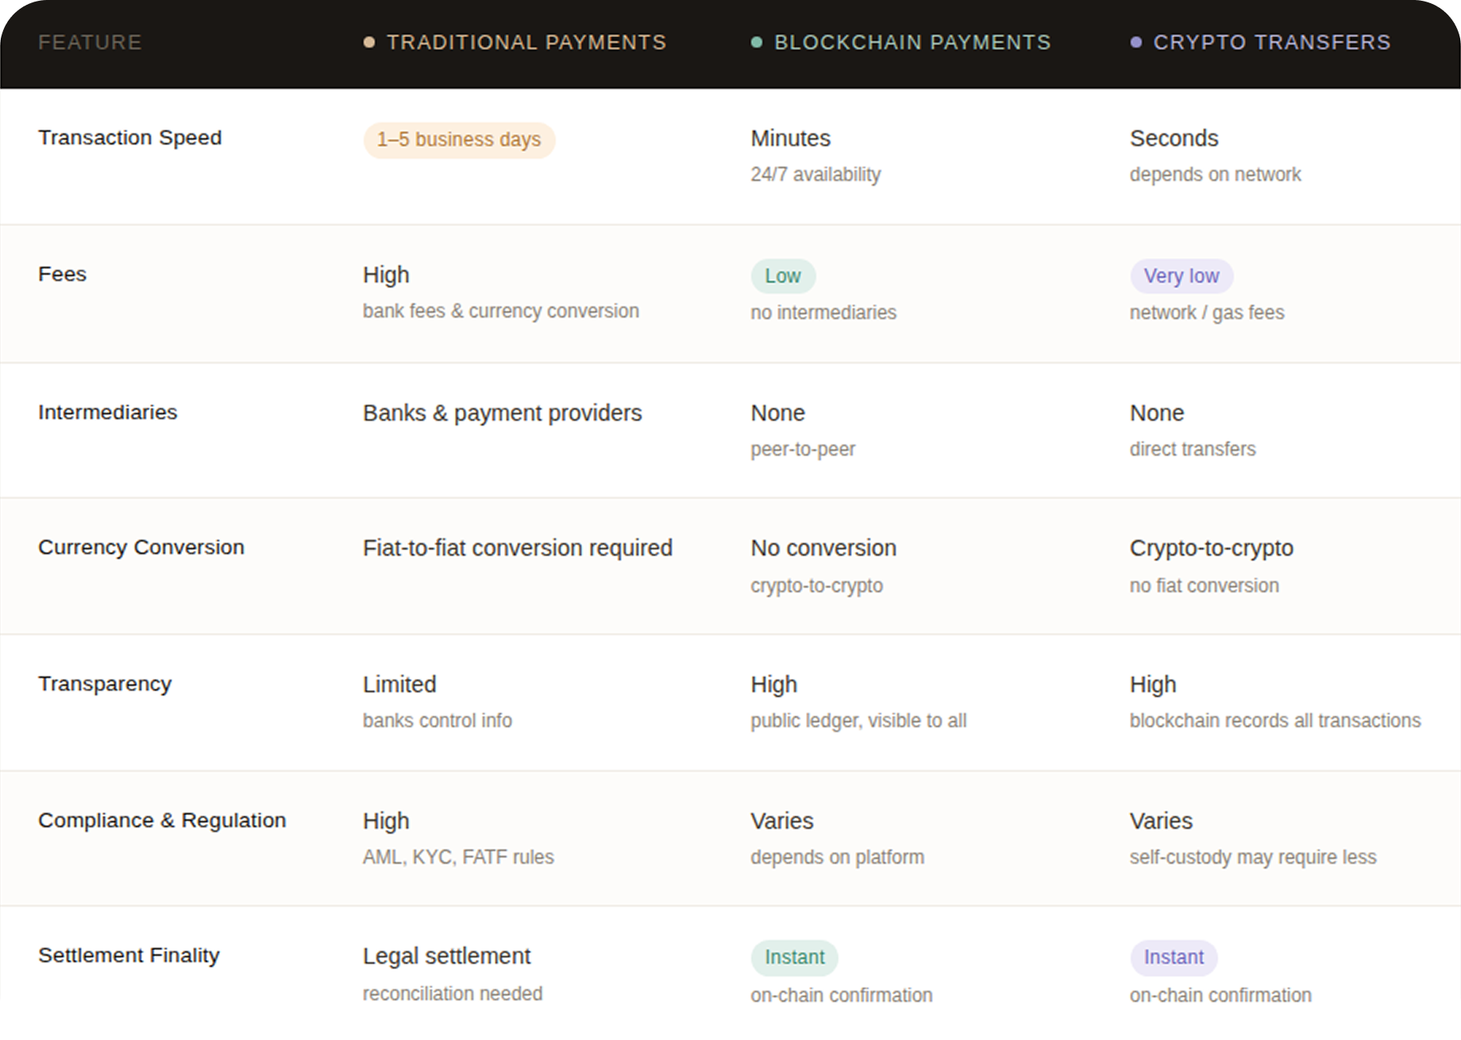Click the green dot beside Blockchain Payments
The height and width of the screenshot is (1040, 1461).
point(757,42)
